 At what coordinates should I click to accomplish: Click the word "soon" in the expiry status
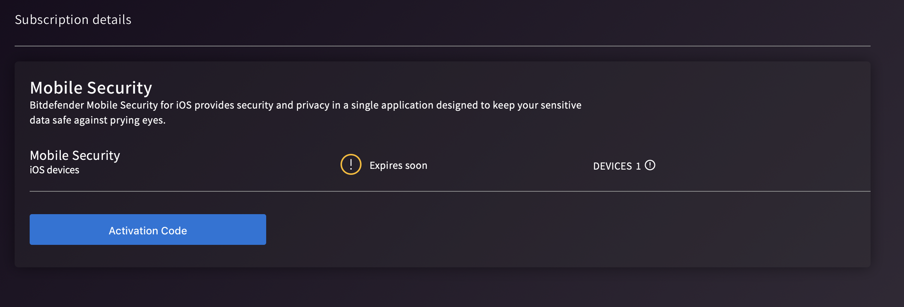pyautogui.click(x=416, y=165)
